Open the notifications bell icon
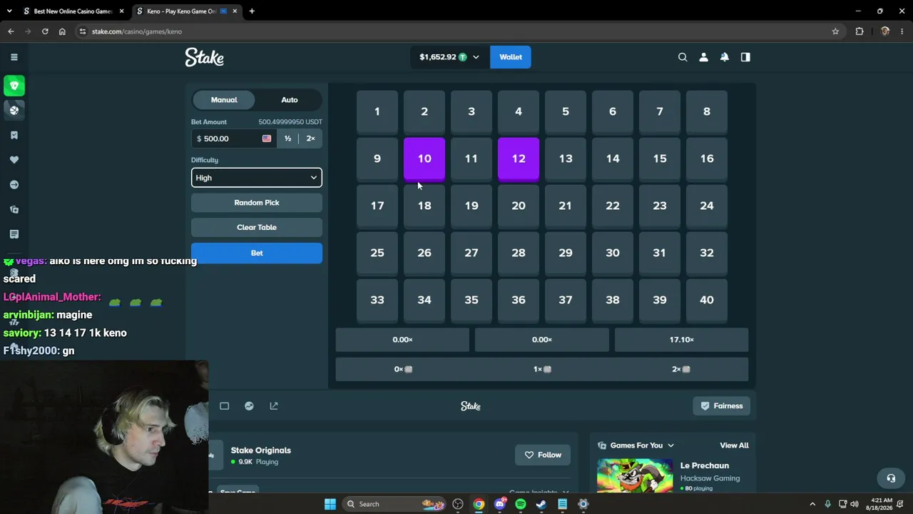 pos(725,57)
